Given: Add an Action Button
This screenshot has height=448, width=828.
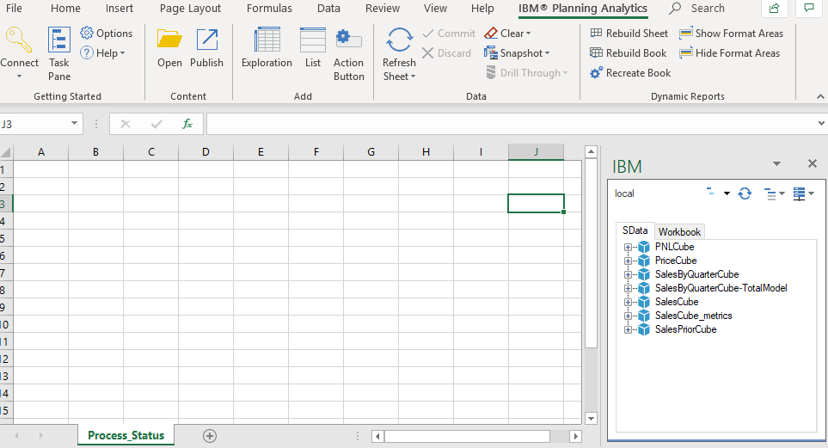Looking at the screenshot, I should coord(348,54).
